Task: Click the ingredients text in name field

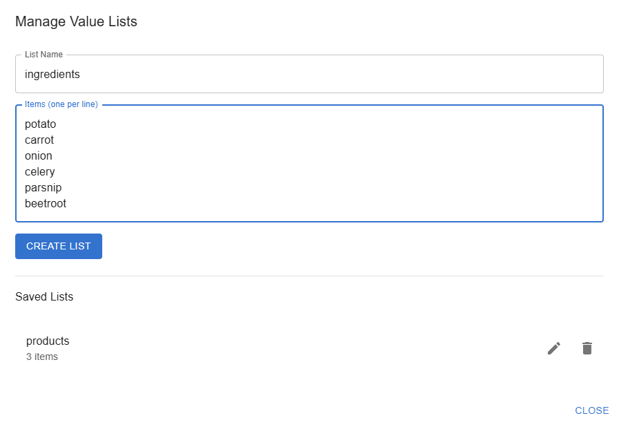Action: (x=52, y=74)
